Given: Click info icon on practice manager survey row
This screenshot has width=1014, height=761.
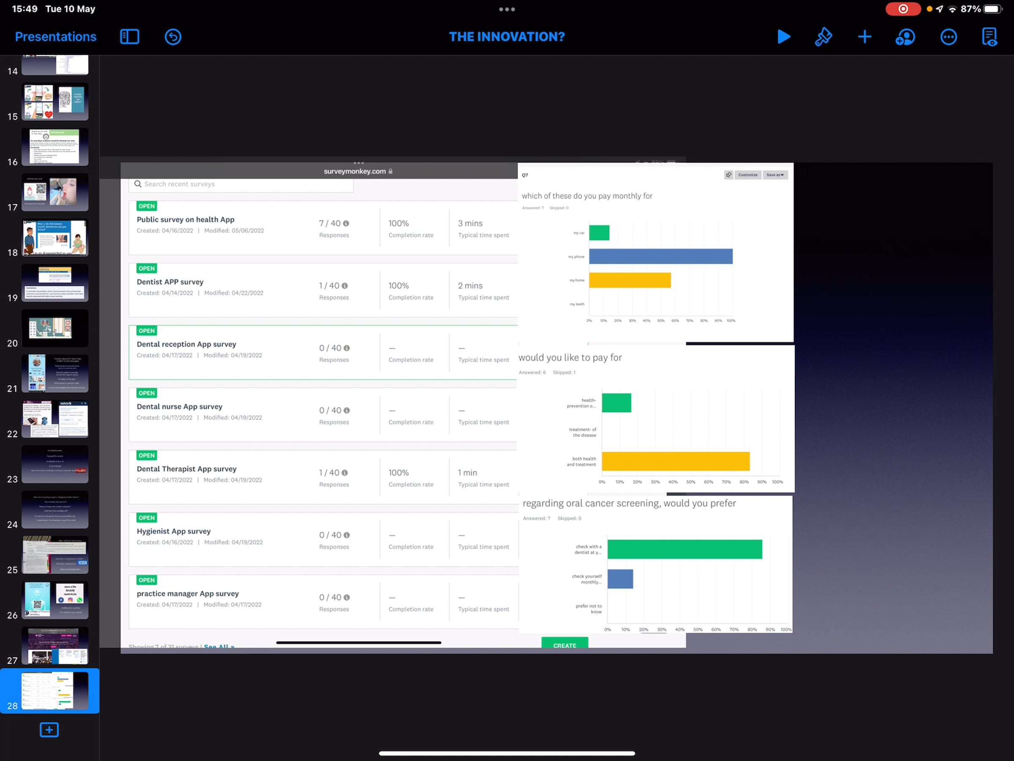Looking at the screenshot, I should pos(346,598).
